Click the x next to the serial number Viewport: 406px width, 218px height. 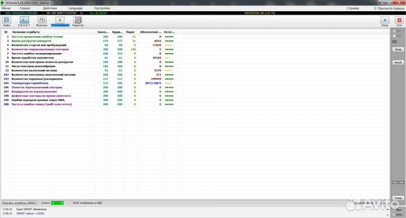pos(82,13)
